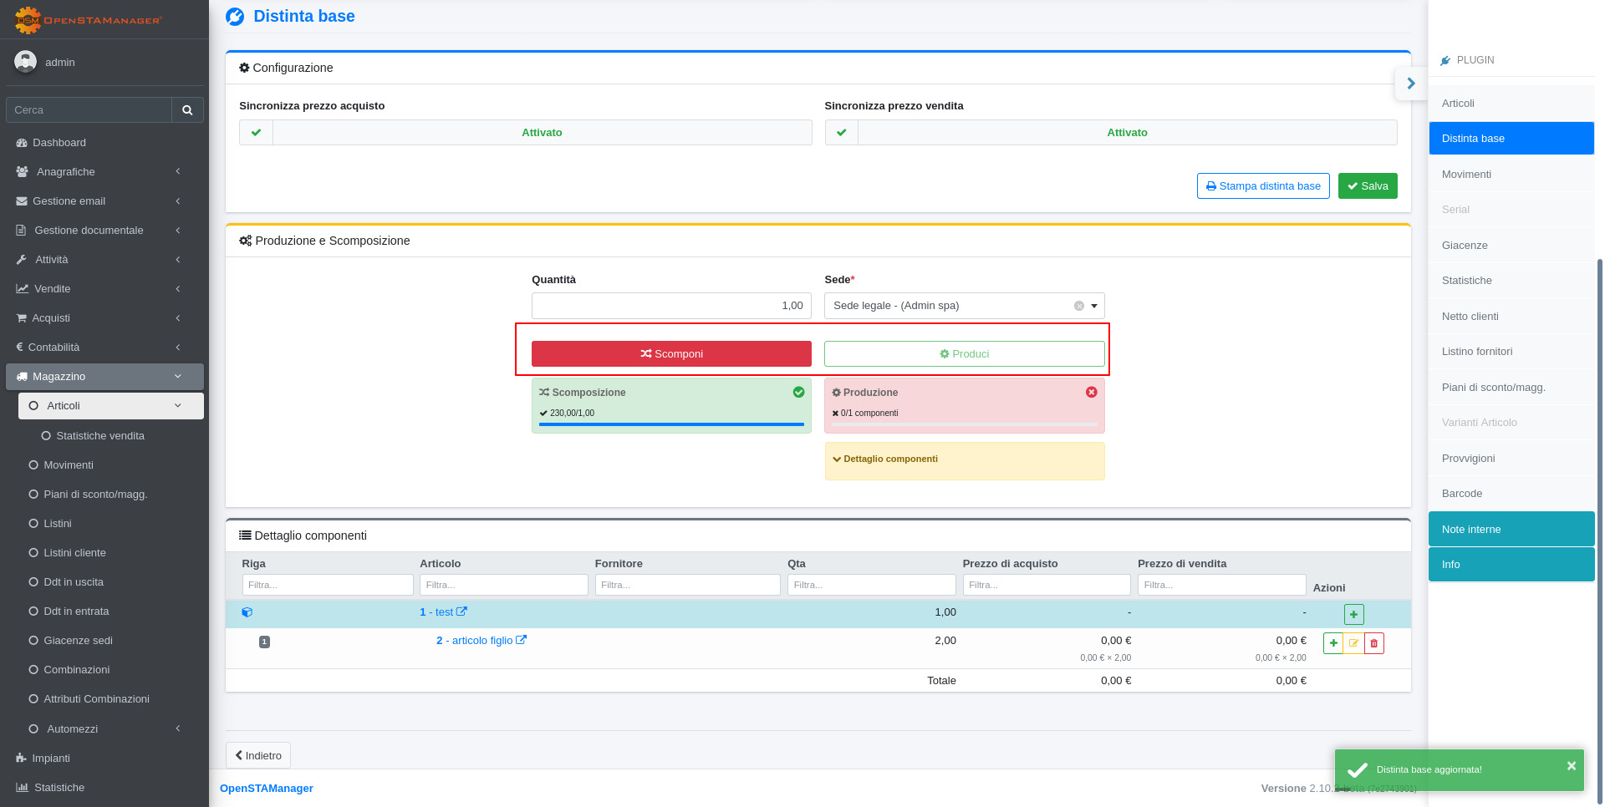This screenshot has width=1605, height=807.
Task: Click the yellow edit icon for articolo figlio
Action: 1353,643
